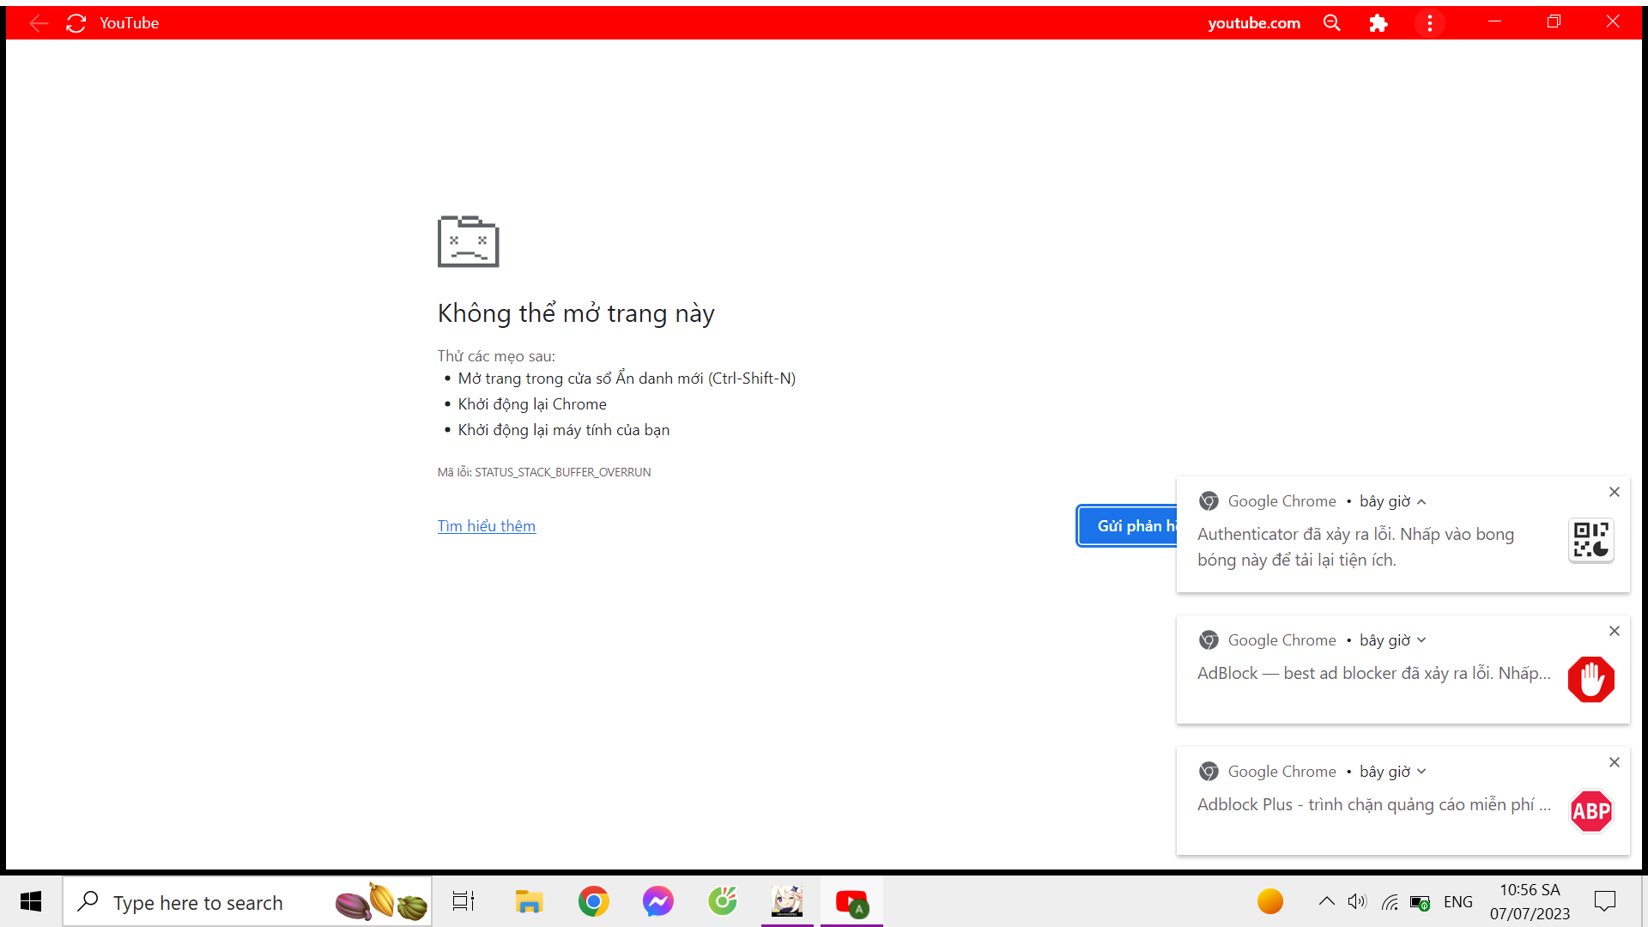
Task: Click the Authenticator QR code icon
Action: tap(1591, 541)
